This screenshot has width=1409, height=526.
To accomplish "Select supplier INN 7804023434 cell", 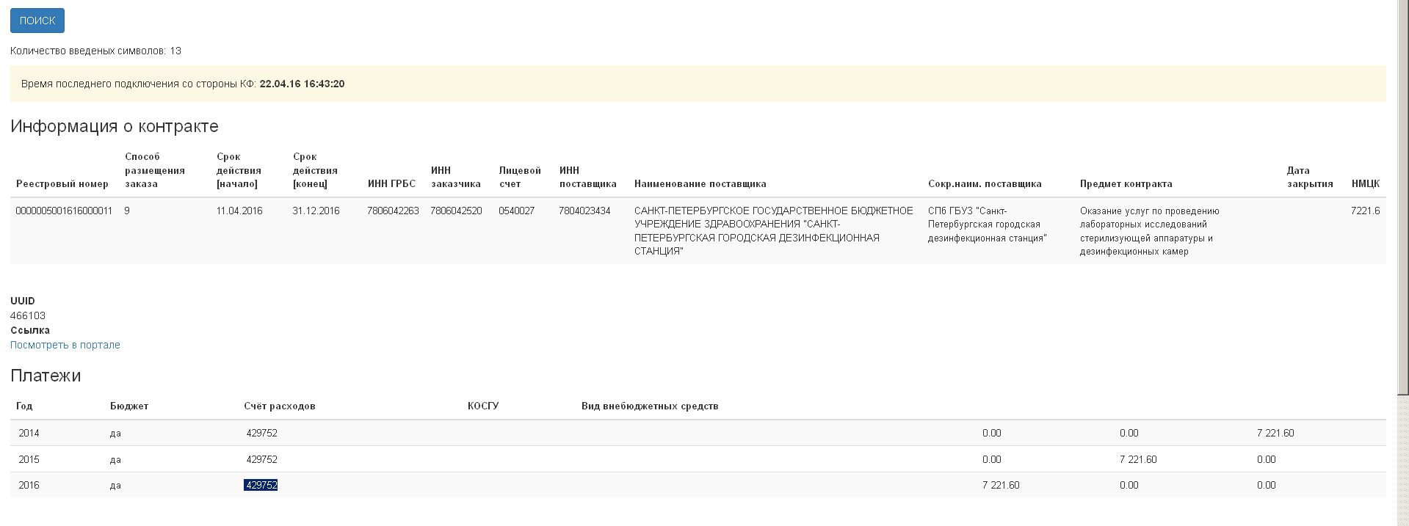I will click(584, 211).
